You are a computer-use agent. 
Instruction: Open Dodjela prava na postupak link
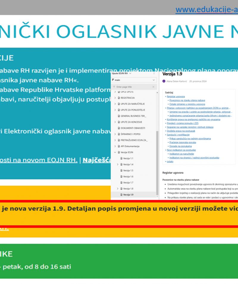[181, 131]
